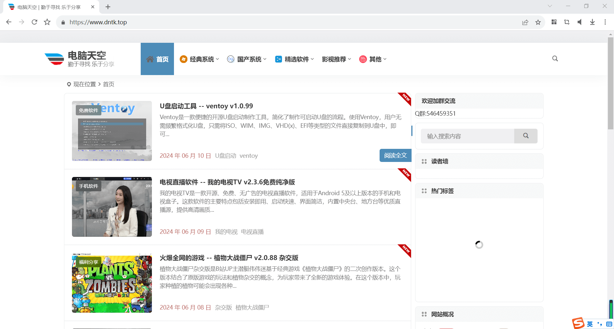Click inside the 输入搜索内容 search field
This screenshot has width=614, height=329.
point(468,136)
